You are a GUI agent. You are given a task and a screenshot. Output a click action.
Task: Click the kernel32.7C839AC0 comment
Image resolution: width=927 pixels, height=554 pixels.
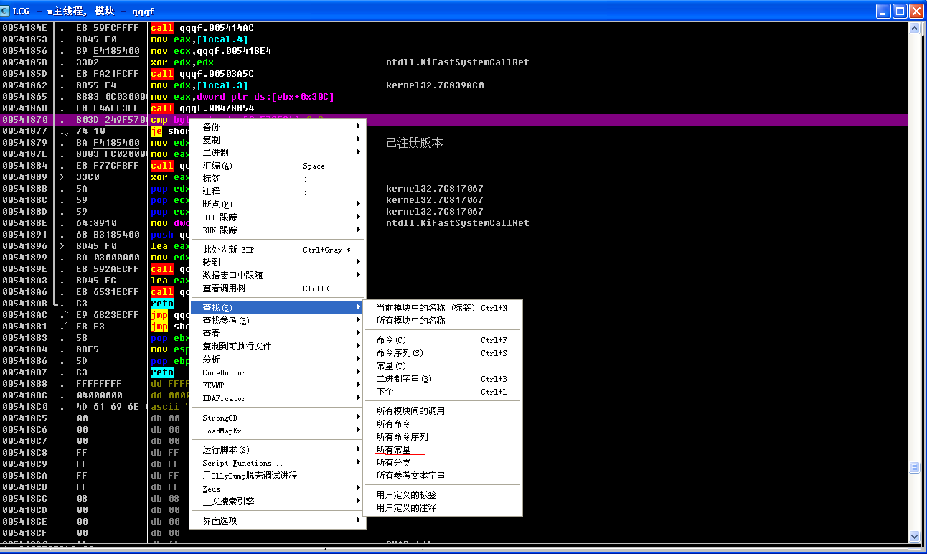pos(435,85)
